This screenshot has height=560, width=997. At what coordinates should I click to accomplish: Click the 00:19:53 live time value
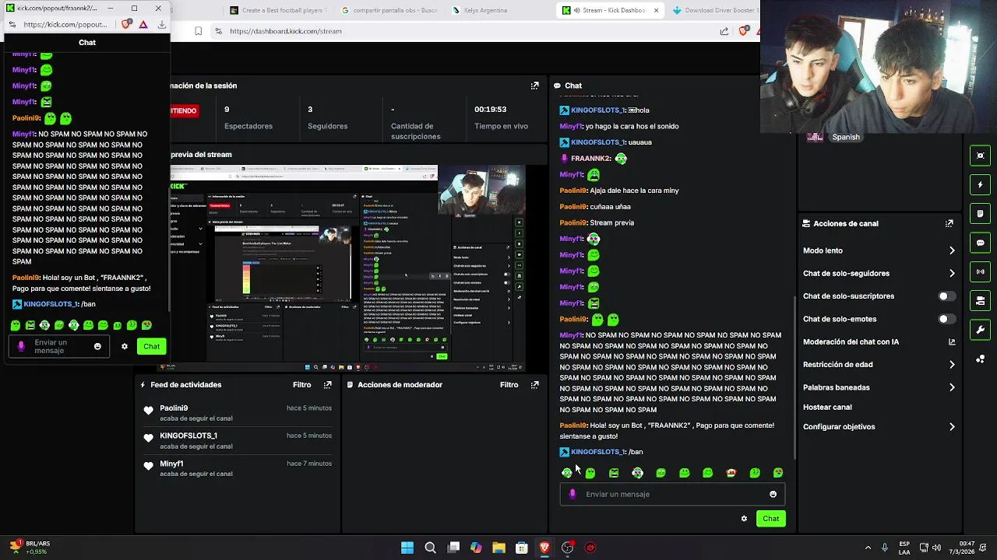501,110
